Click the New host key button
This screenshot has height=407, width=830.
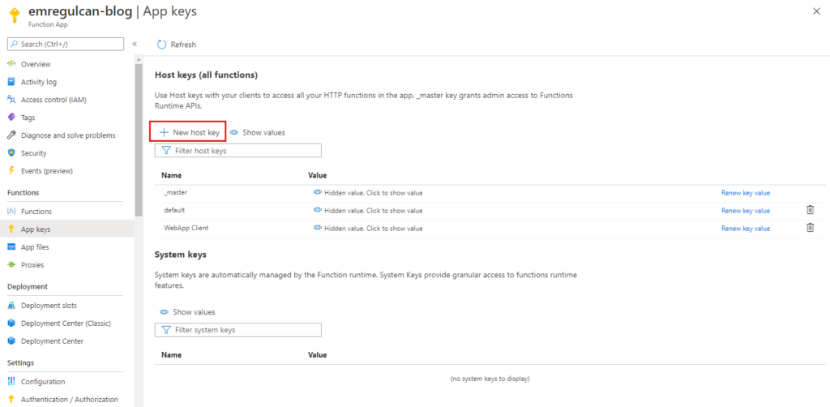(189, 132)
